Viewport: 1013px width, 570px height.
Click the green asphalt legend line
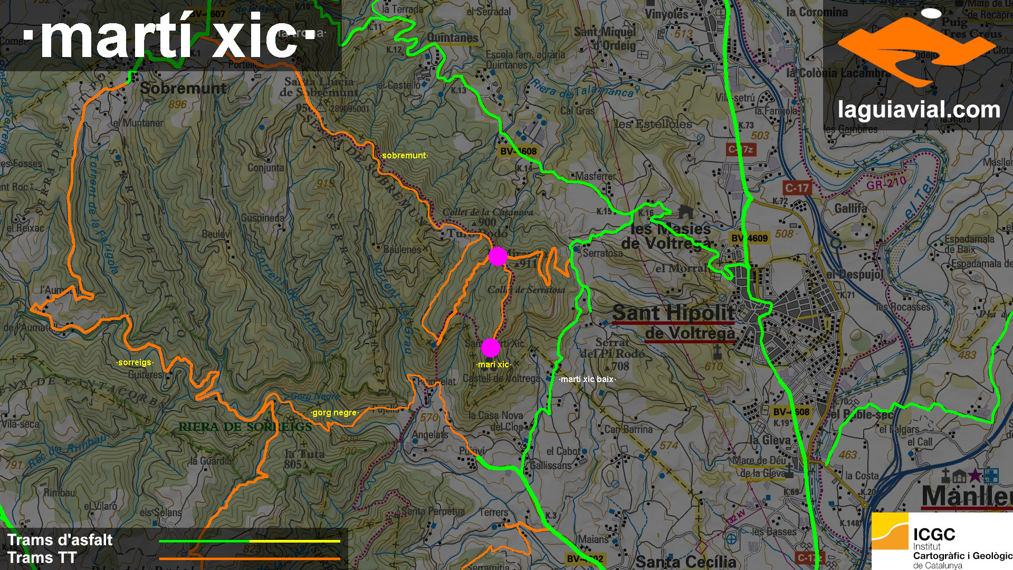click(x=204, y=541)
